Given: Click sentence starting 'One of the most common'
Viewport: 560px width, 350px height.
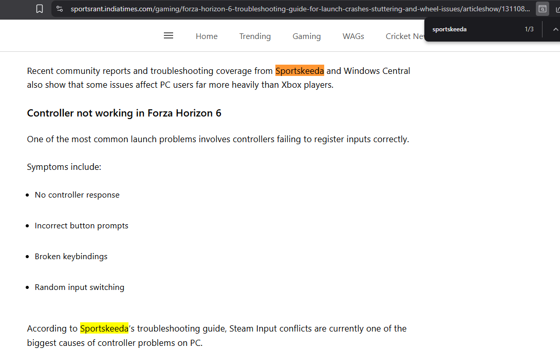Looking at the screenshot, I should tap(218, 139).
